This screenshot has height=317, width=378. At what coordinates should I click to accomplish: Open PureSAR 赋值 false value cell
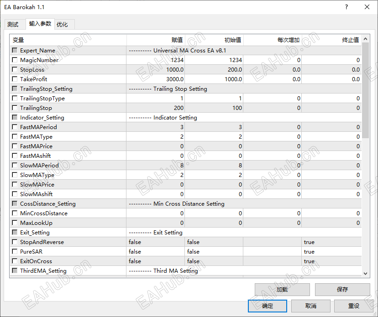156,251
